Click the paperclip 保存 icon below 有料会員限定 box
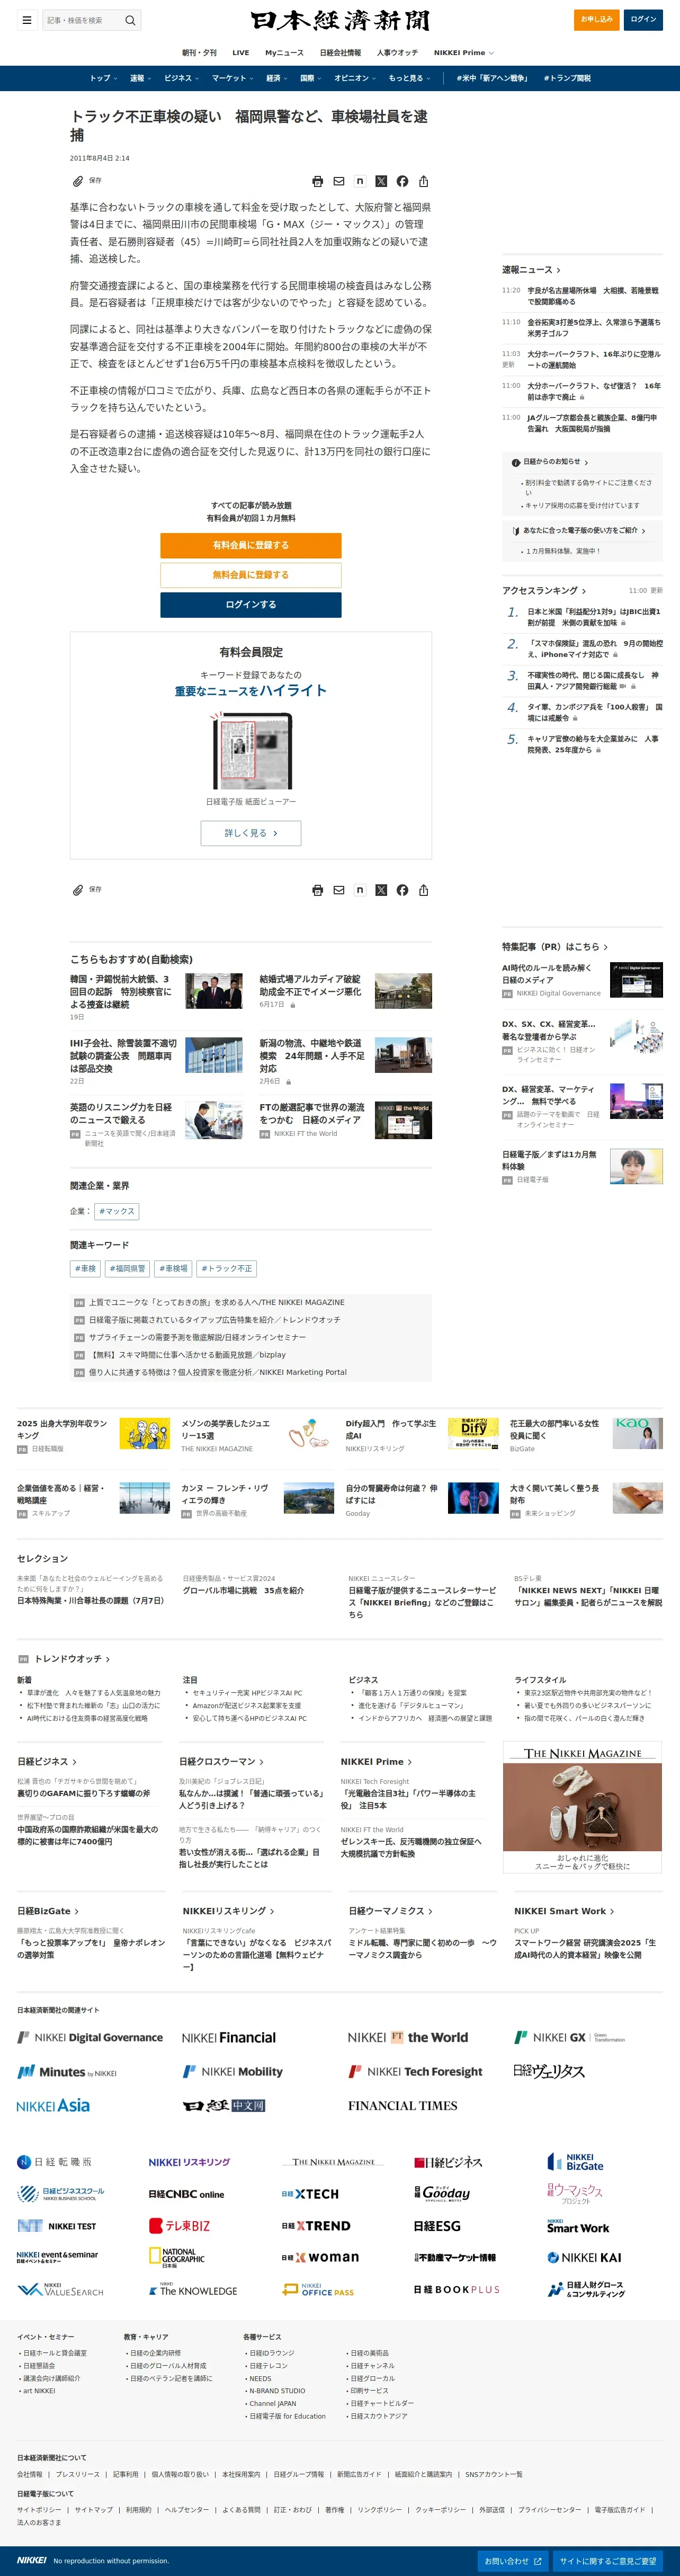Screen dimensions: 680x2576 click(86, 890)
